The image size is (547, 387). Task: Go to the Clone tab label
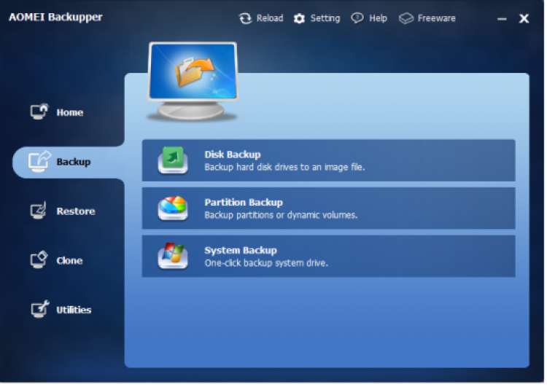[x=70, y=261]
